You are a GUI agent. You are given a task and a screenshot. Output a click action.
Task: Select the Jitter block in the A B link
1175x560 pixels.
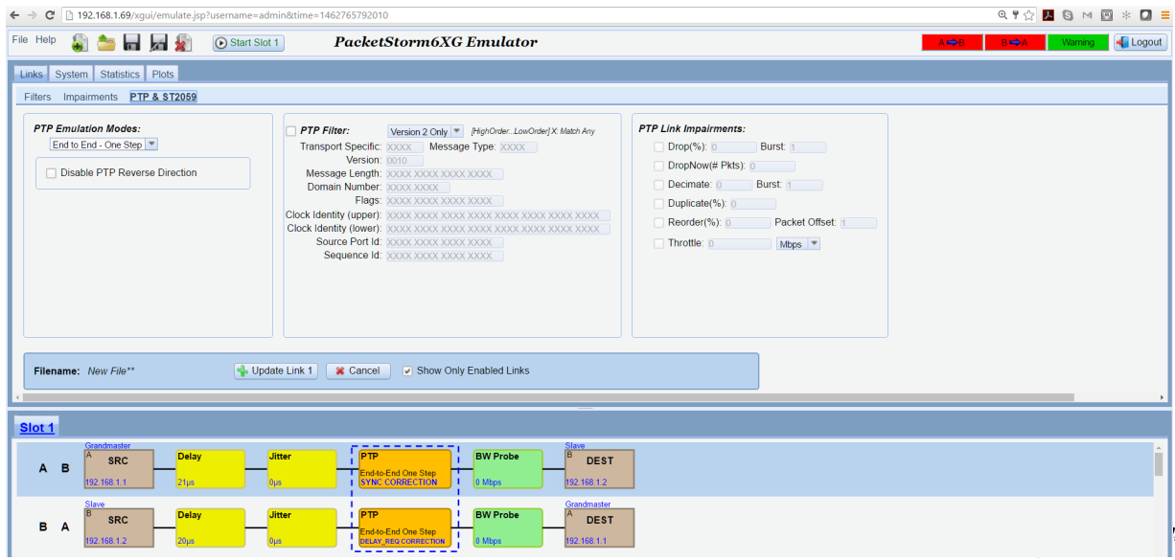303,469
